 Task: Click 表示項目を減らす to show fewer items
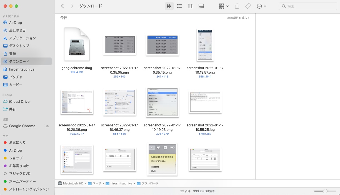pos(238,18)
